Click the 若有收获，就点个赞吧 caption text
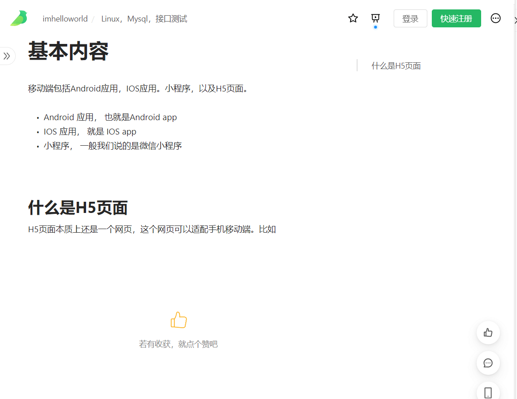 pyautogui.click(x=178, y=344)
